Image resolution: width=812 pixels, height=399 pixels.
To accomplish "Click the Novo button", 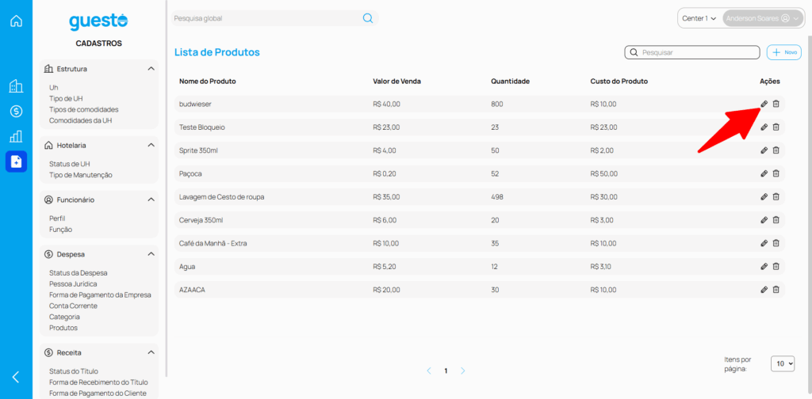I will 784,52.
